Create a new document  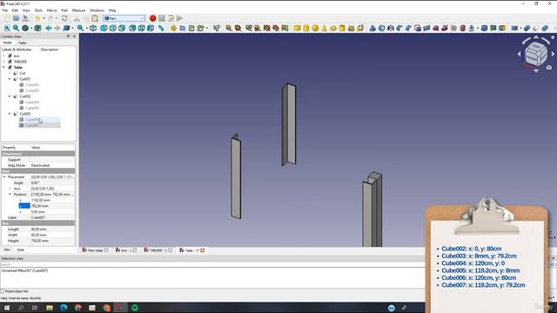8,18
